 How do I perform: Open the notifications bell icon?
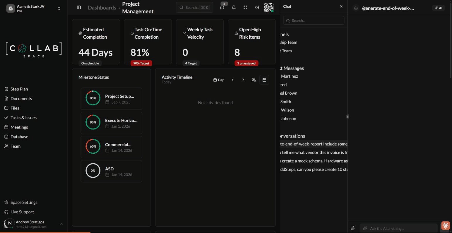pyautogui.click(x=234, y=7)
